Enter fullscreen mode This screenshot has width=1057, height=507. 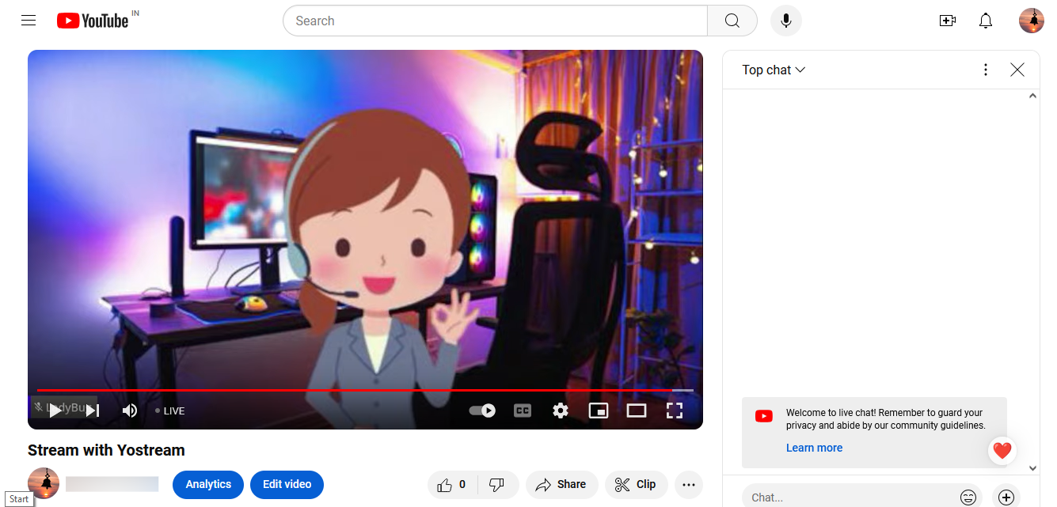(x=675, y=410)
